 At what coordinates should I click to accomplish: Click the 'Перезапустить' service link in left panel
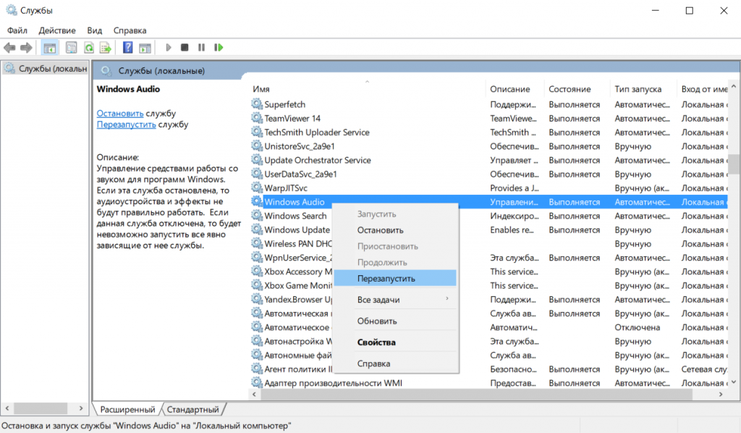126,125
